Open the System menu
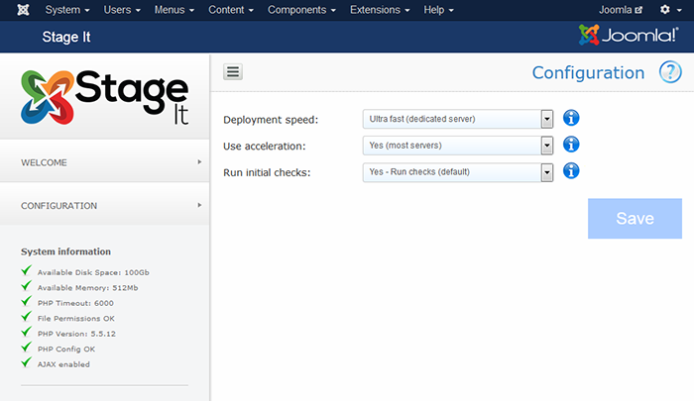Screen dimensions: 694x401 point(67,10)
